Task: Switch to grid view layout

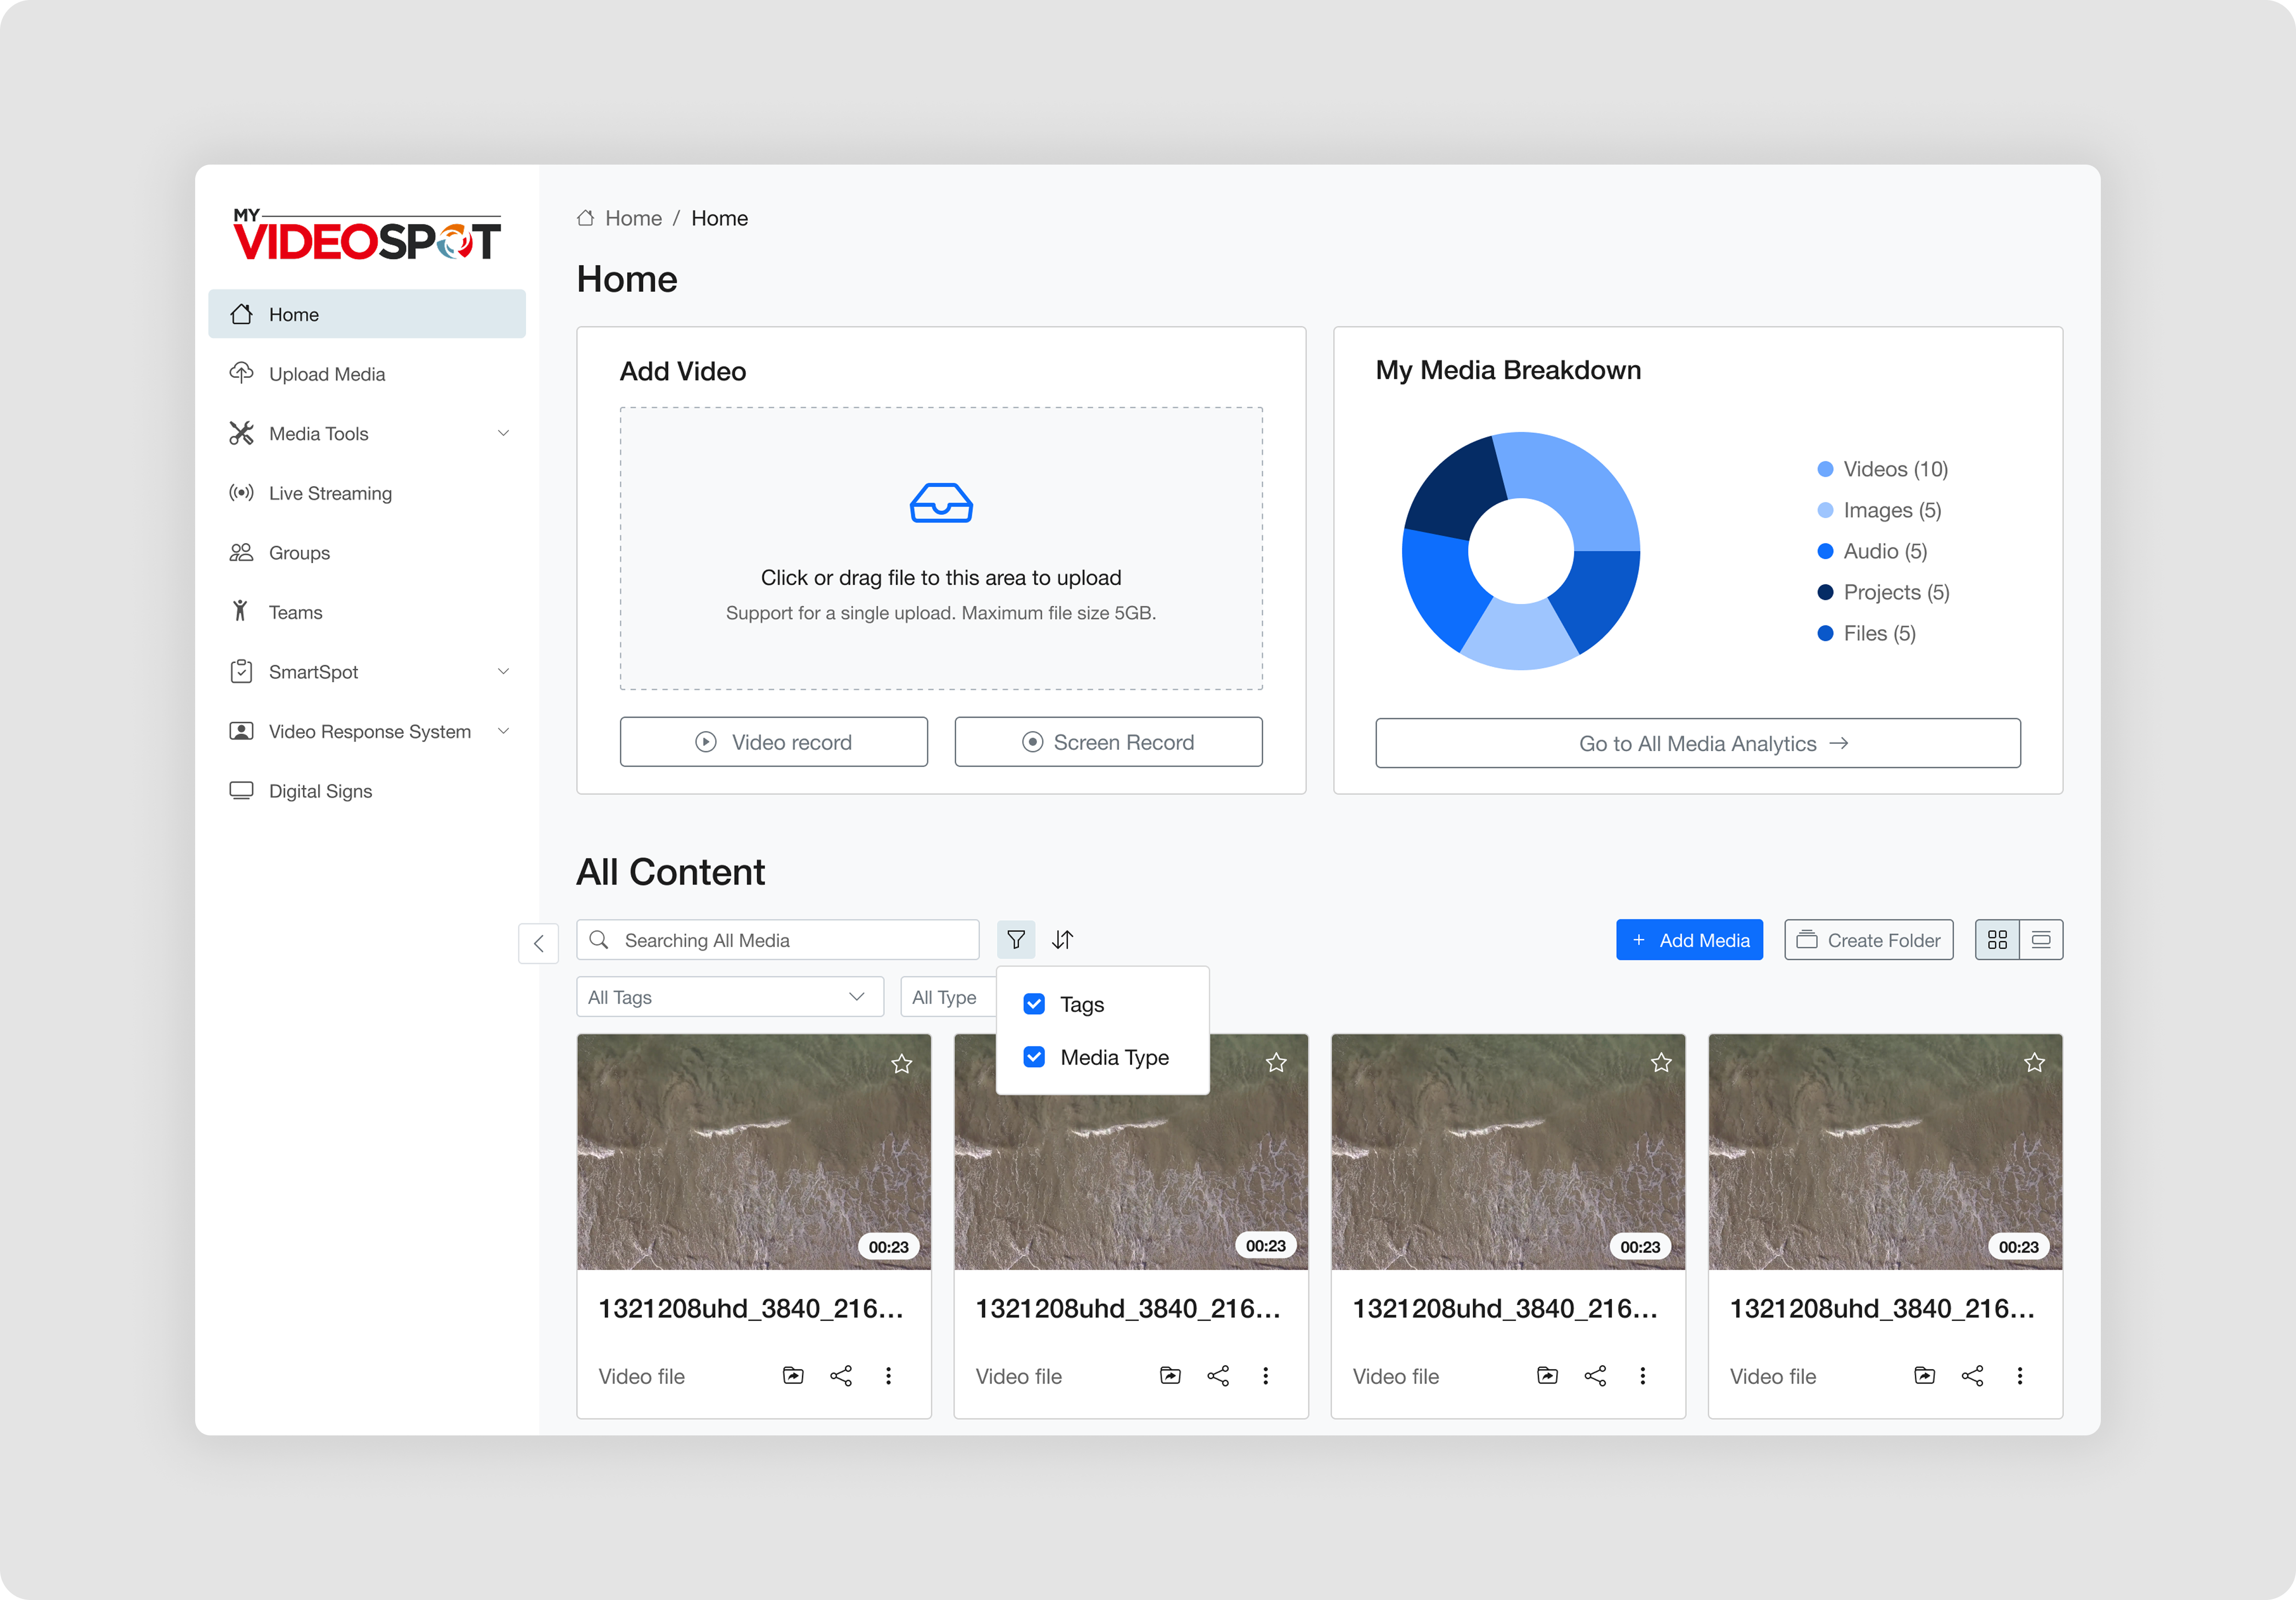Action: pos(1997,940)
